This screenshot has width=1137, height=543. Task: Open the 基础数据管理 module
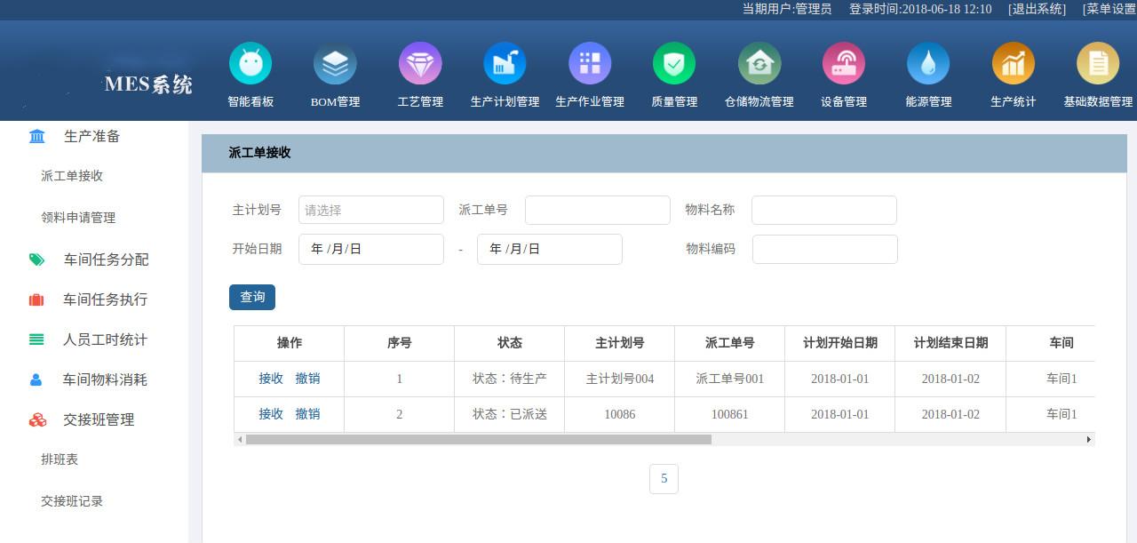tap(1097, 64)
